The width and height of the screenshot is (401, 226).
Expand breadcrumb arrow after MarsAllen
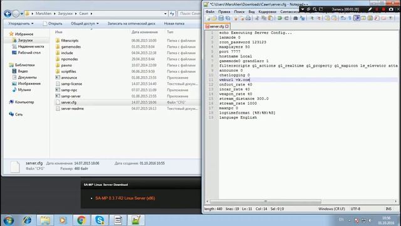pyautogui.click(x=55, y=14)
